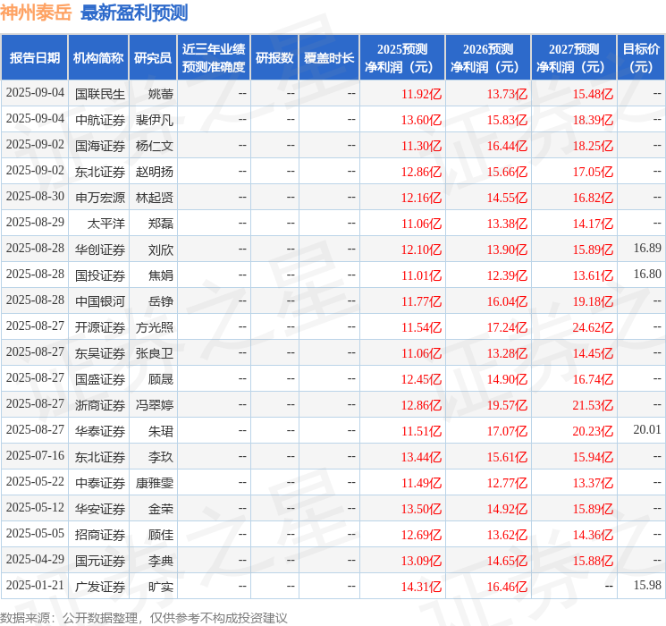The image size is (666, 626).
Task: Click the 19.57亿 forecast value
Action: pos(507,405)
